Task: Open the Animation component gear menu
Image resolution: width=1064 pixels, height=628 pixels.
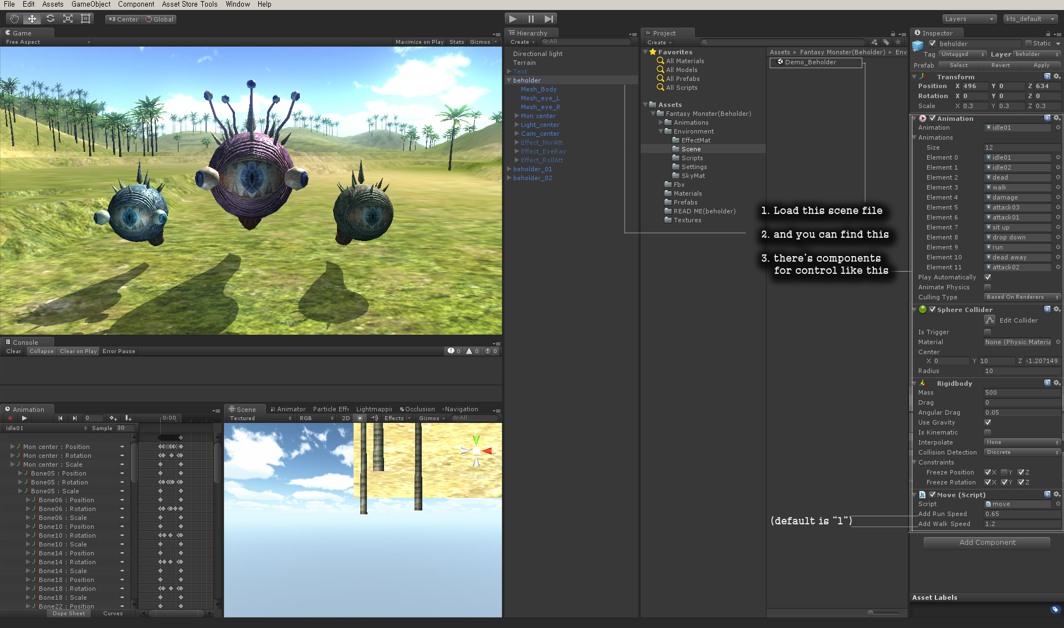Action: tap(1056, 118)
